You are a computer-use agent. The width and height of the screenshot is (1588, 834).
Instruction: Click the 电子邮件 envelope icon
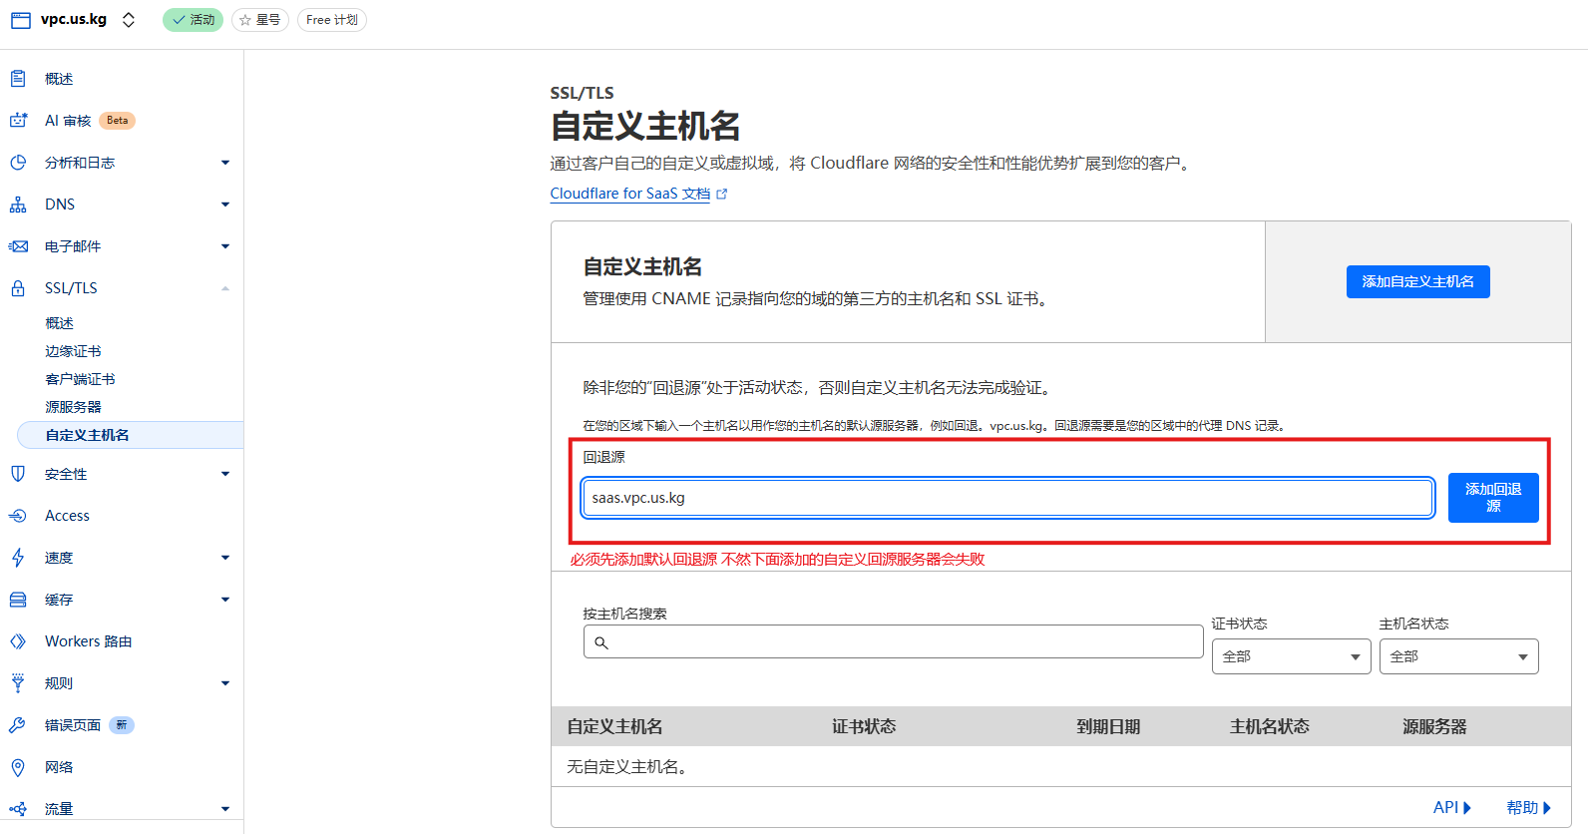coord(18,246)
